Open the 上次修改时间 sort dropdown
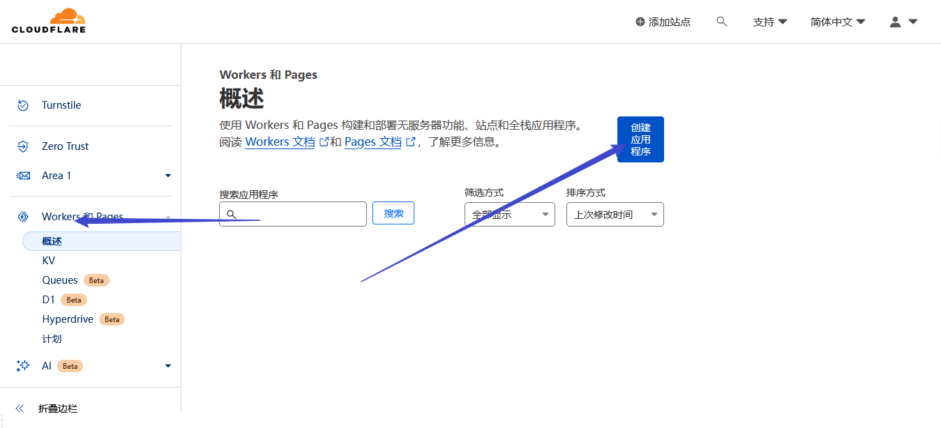The width and height of the screenshot is (941, 428). click(x=615, y=214)
